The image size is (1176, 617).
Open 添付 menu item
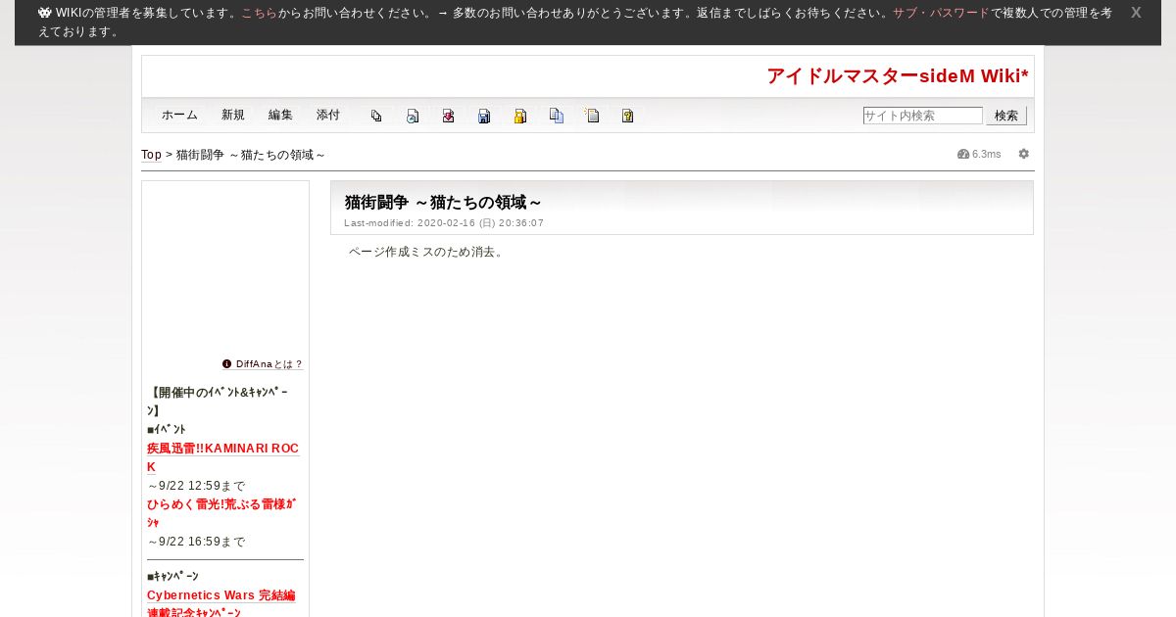click(328, 115)
